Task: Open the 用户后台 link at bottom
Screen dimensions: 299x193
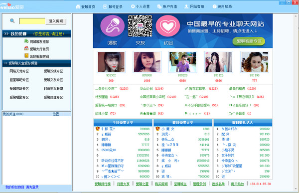Action: [x=237, y=184]
